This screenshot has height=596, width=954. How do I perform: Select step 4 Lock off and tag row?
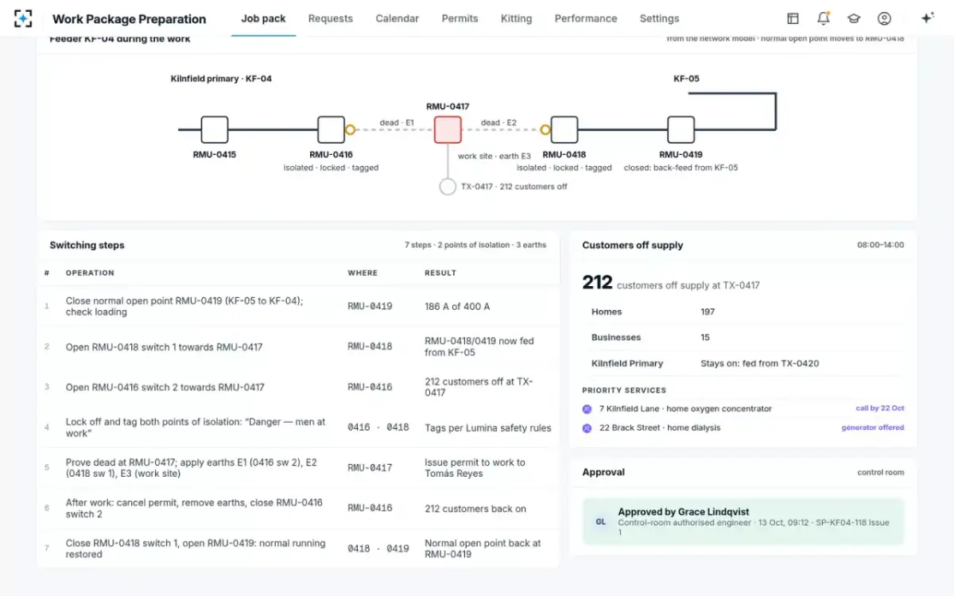coord(298,428)
